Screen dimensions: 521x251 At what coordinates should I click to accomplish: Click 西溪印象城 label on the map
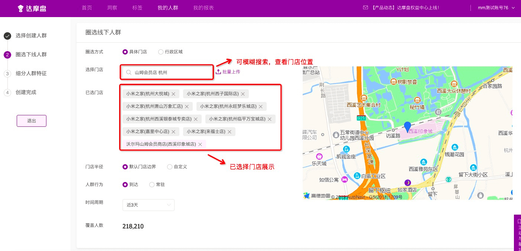(x=420, y=131)
